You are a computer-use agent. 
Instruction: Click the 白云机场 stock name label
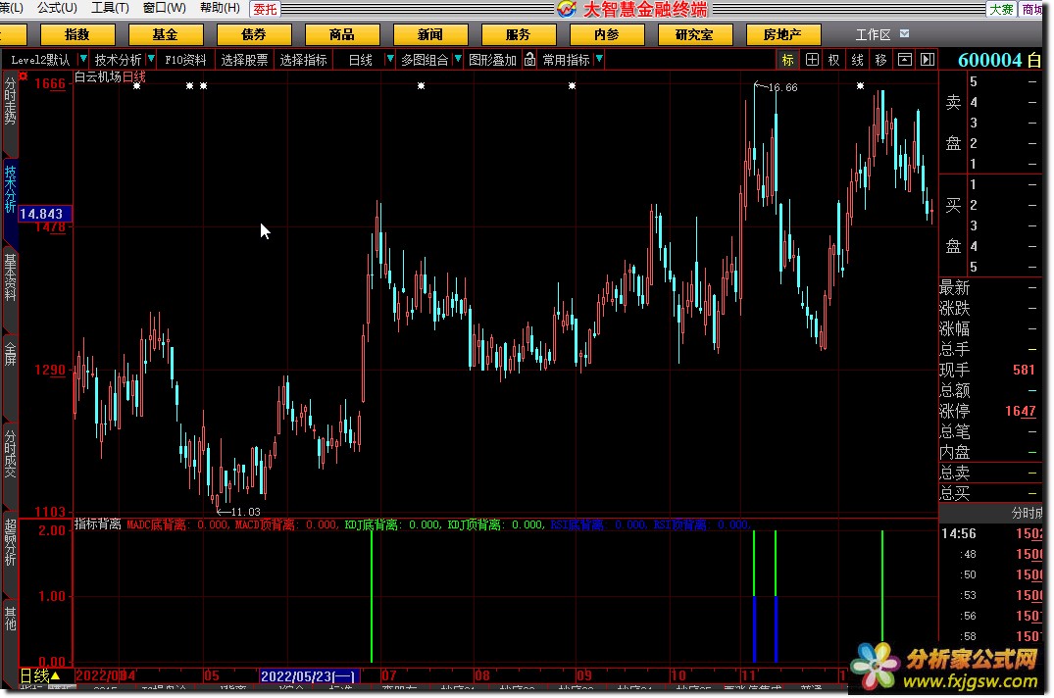pyautogui.click(x=97, y=76)
